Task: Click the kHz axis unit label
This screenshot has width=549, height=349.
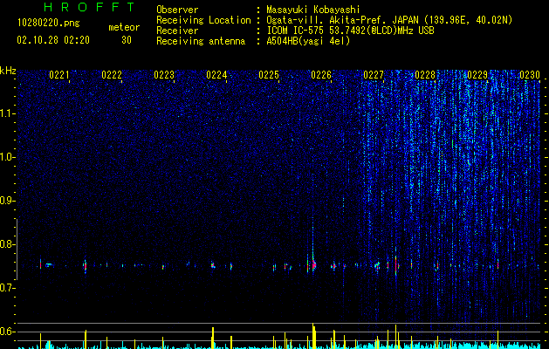Action: point(9,71)
